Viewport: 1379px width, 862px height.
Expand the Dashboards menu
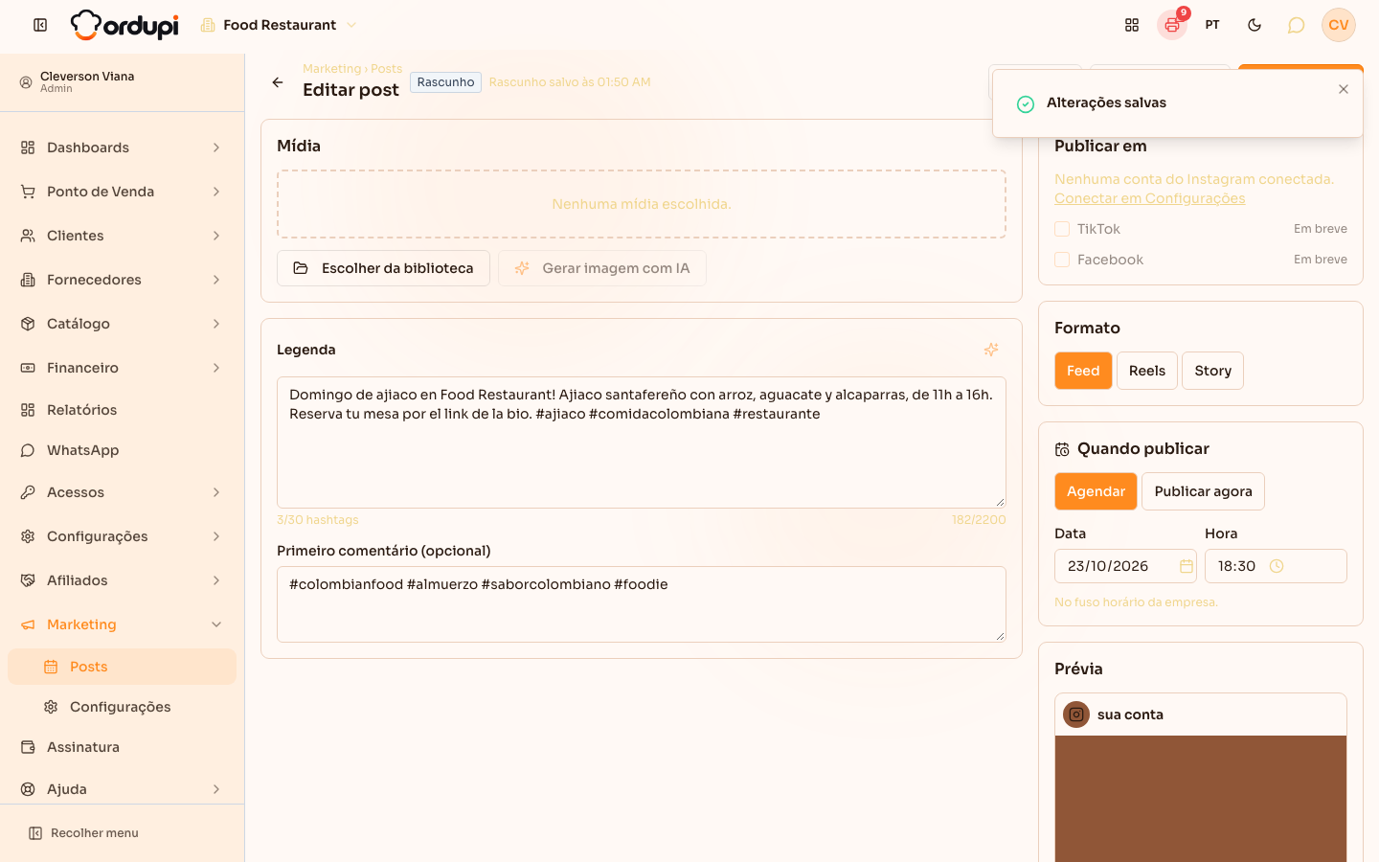click(123, 147)
